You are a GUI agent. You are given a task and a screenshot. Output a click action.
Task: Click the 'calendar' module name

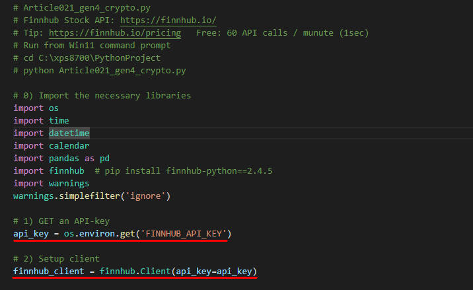(x=69, y=146)
